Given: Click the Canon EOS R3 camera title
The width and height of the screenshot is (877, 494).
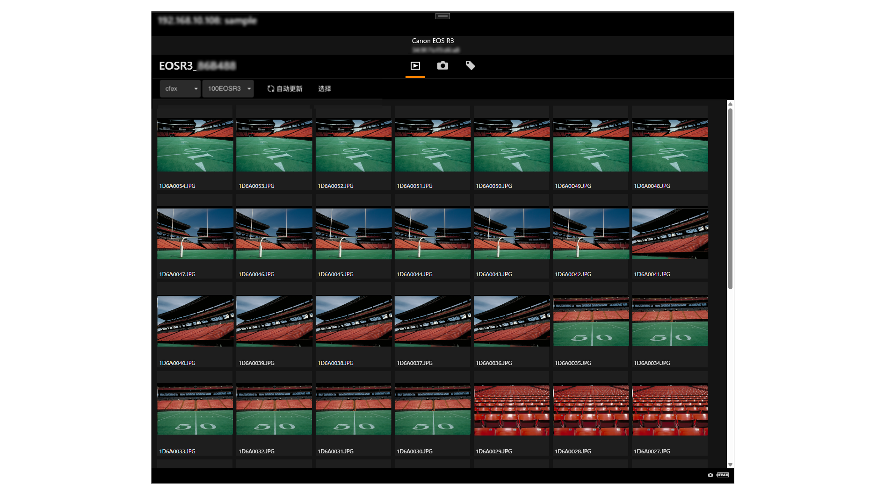Looking at the screenshot, I should tap(433, 41).
